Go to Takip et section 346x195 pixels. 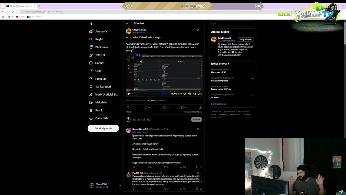(x=97, y=55)
